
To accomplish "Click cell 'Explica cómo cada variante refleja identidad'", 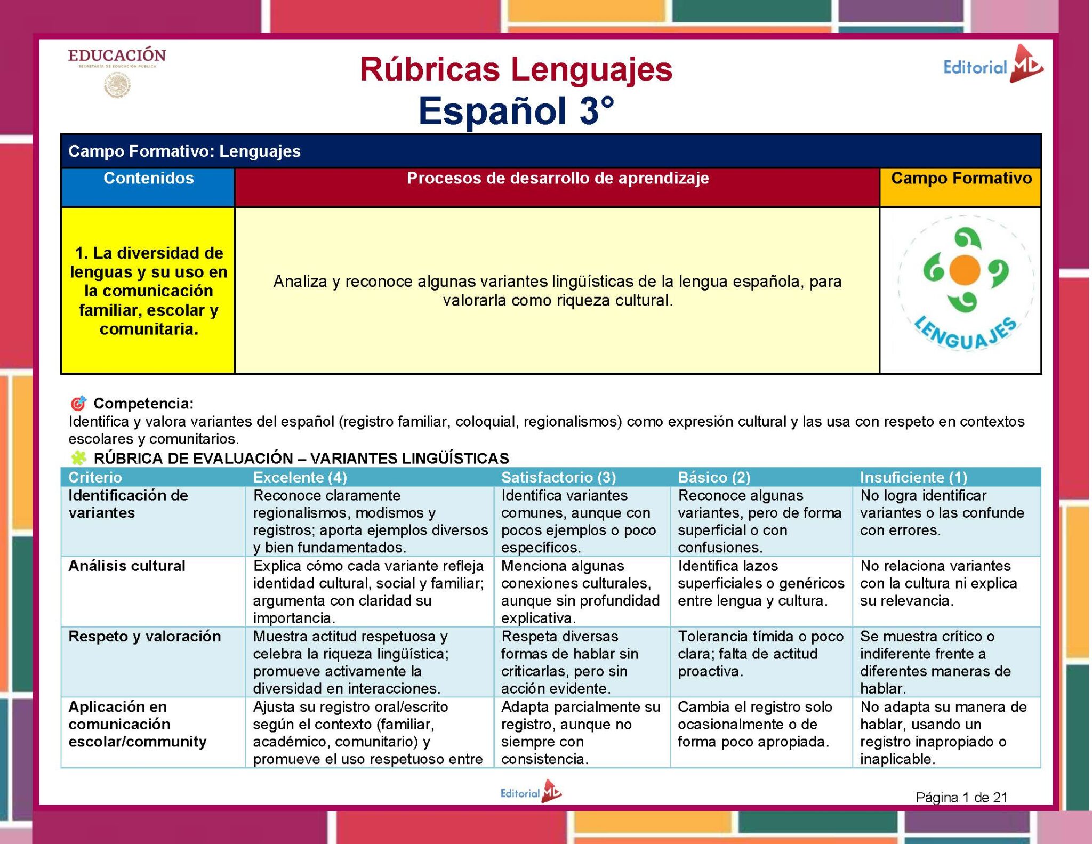I will tap(369, 592).
